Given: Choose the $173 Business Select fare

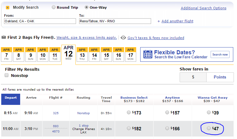Looking at the screenshot, I should tap(129, 113).
